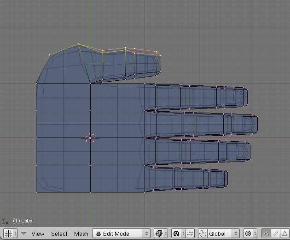
Task: Collapse the header menus with the triangle
Action: 23,234
